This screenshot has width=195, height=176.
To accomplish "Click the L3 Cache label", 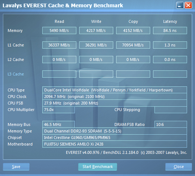I will point(16,74).
